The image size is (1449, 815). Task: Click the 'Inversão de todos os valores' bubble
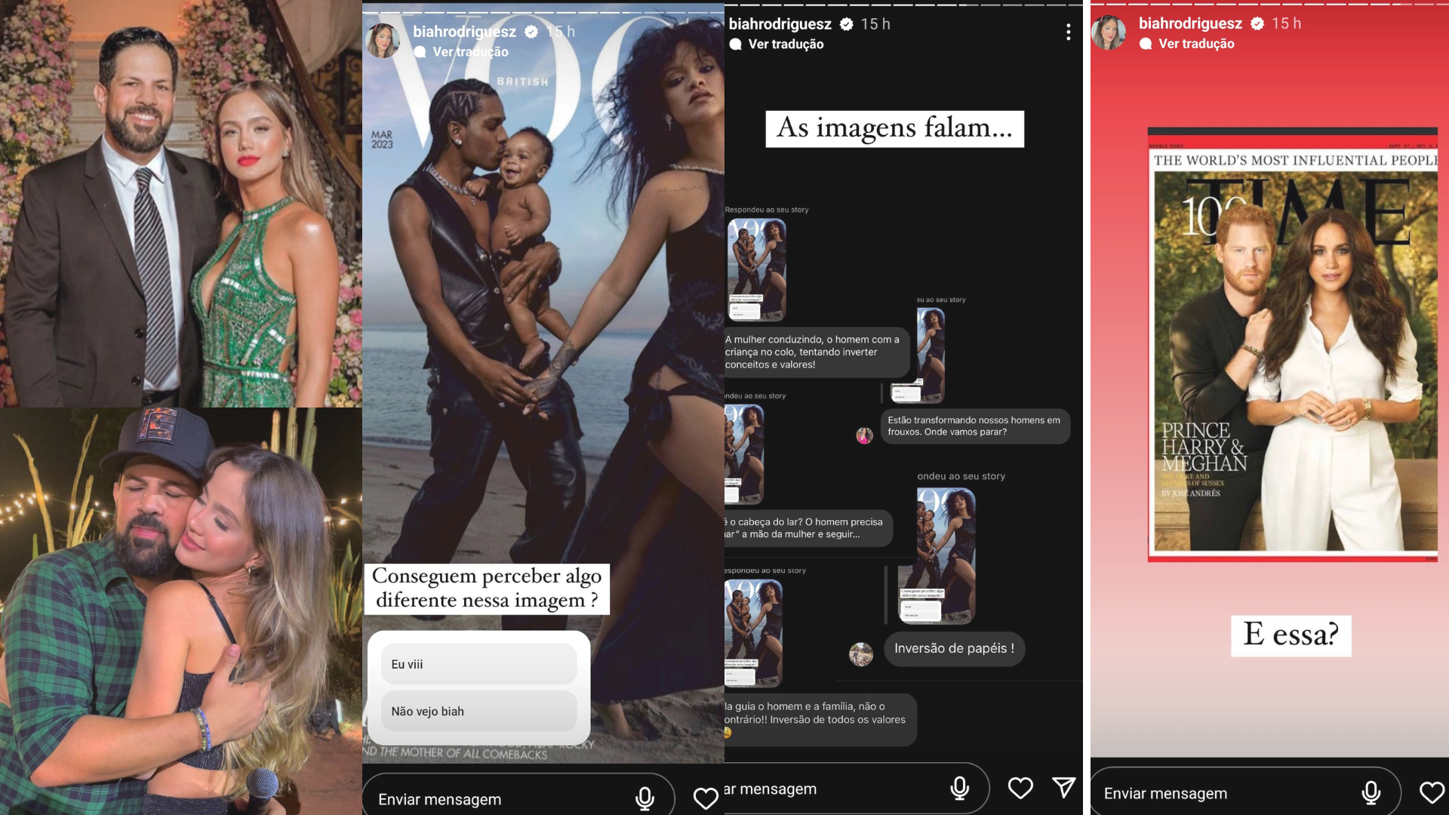(x=820, y=720)
